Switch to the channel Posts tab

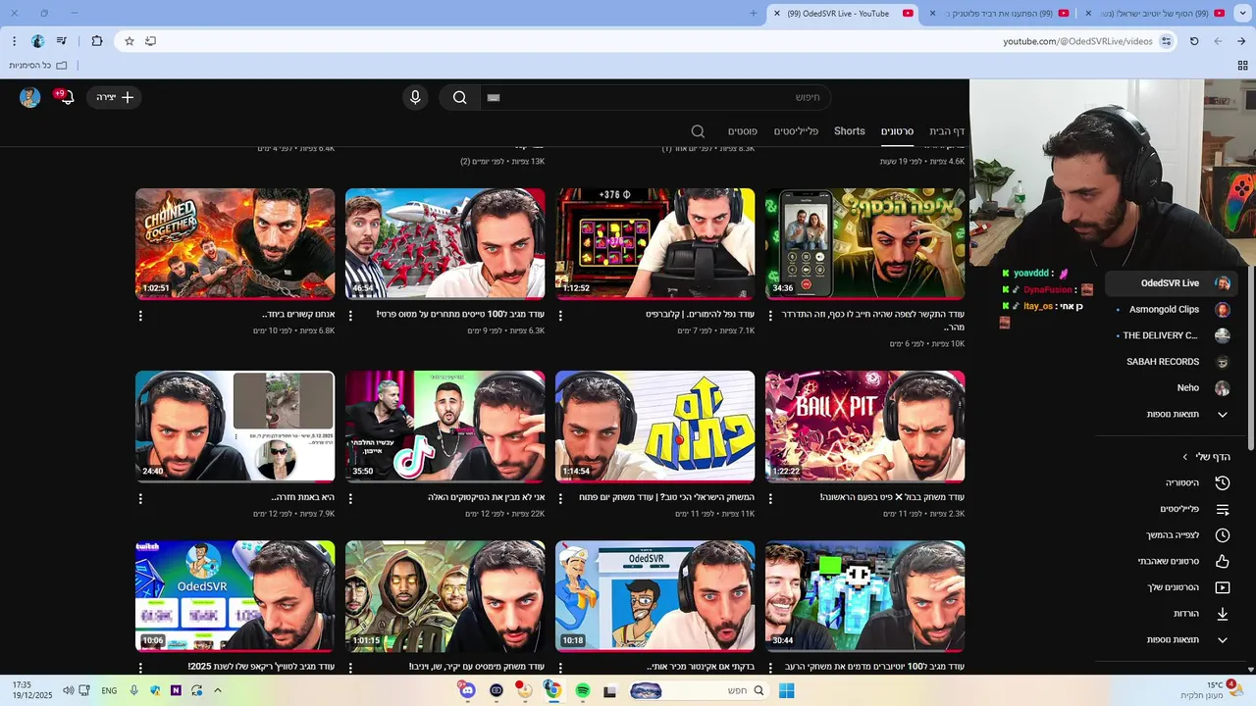[742, 131]
